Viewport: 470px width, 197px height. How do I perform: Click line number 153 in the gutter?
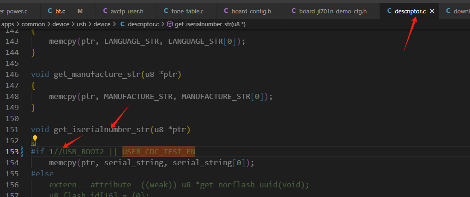point(12,151)
